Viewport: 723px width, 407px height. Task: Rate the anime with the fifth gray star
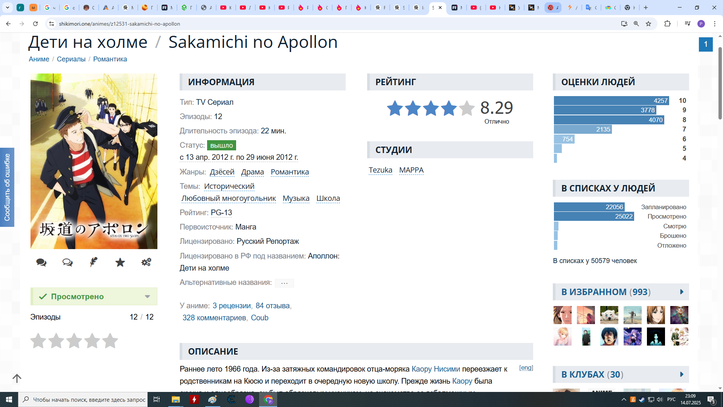tap(110, 341)
